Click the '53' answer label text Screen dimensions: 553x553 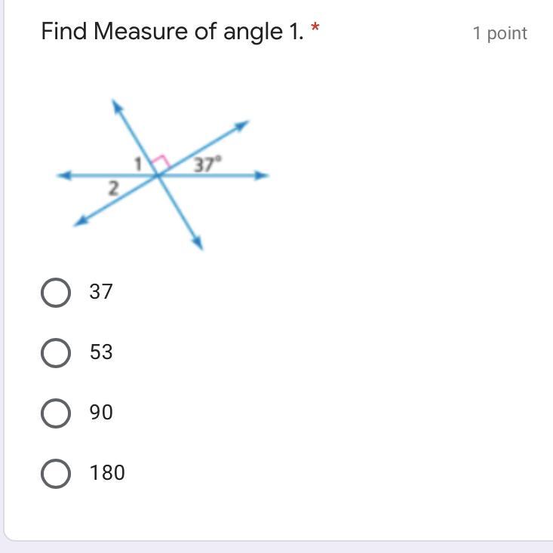coord(100,352)
